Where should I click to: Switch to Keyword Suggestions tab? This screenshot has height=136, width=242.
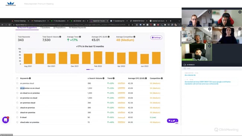27,27
